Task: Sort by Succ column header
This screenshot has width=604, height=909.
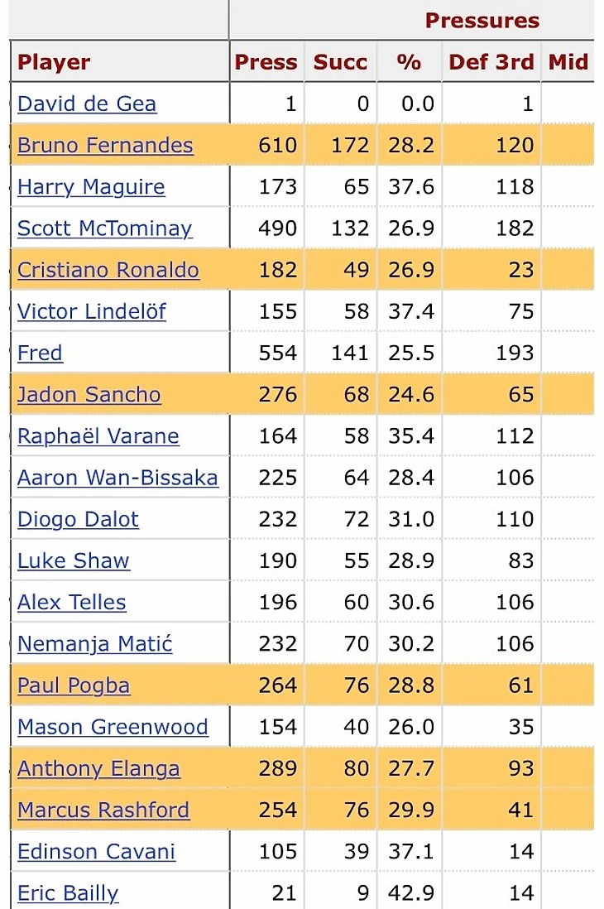Action: (x=340, y=62)
